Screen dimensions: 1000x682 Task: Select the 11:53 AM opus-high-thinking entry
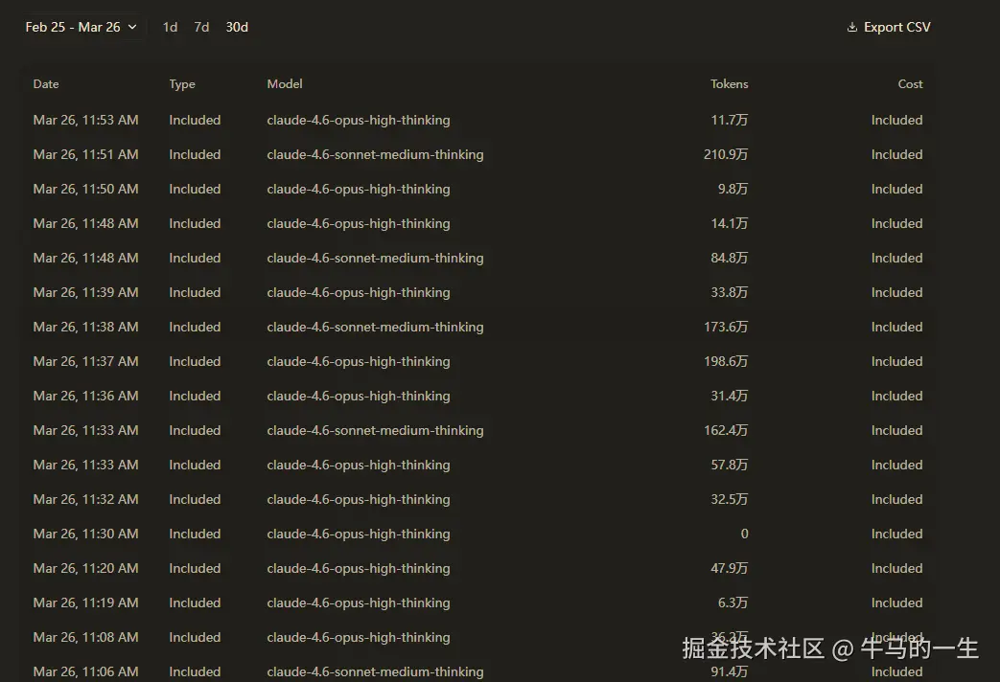tap(358, 120)
